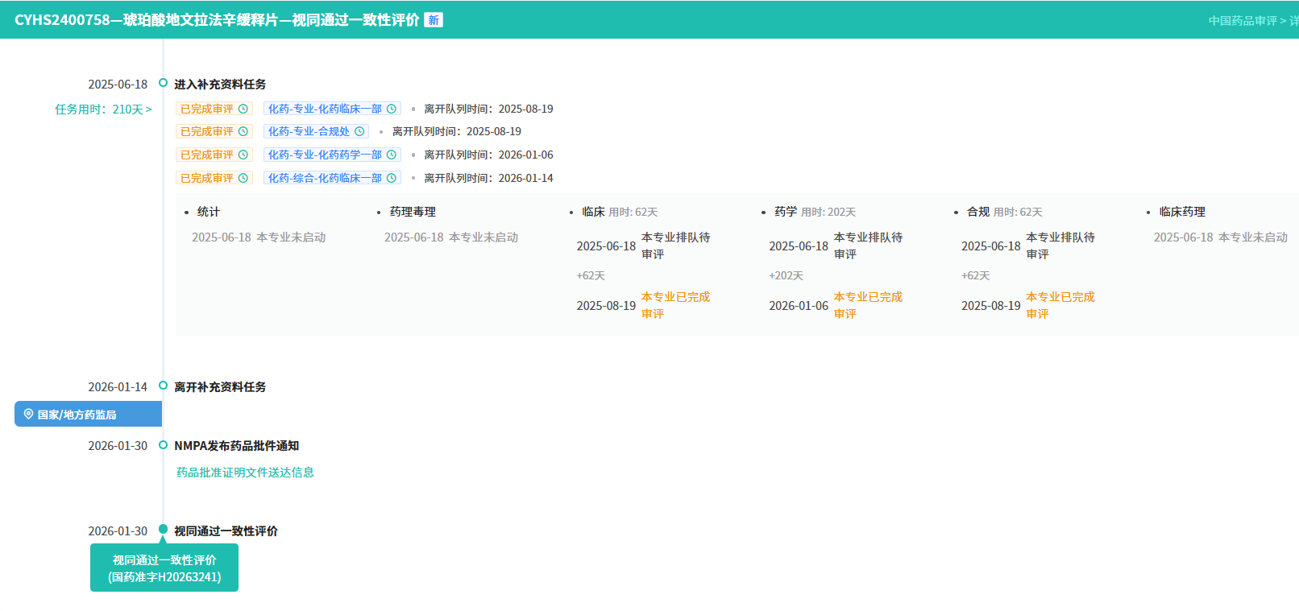The image size is (1299, 611).
Task: Expand 任务用时：210天 details
Action: [103, 109]
